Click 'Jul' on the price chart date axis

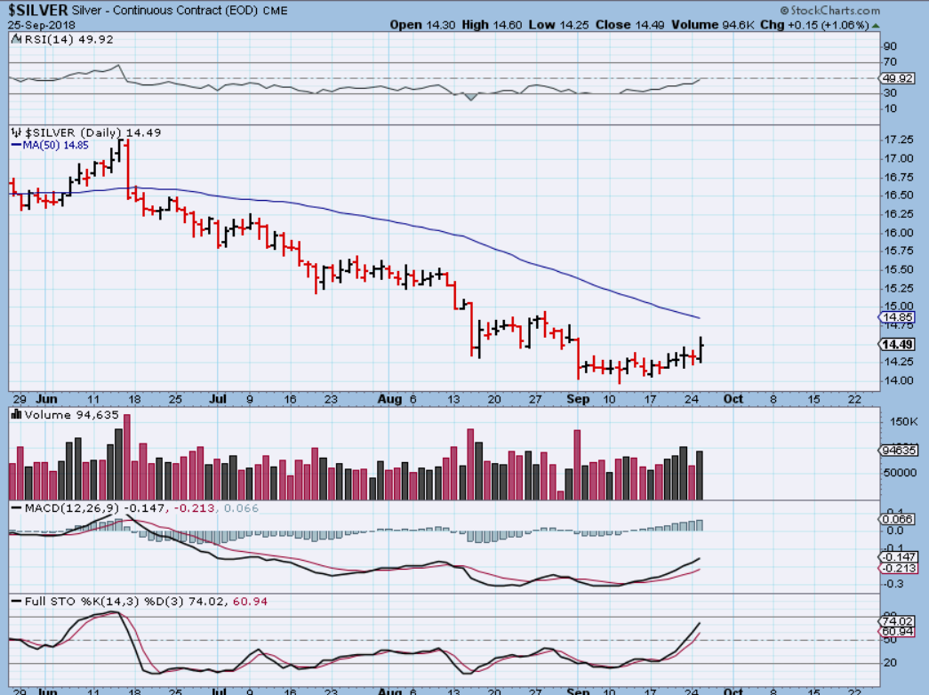click(x=218, y=399)
